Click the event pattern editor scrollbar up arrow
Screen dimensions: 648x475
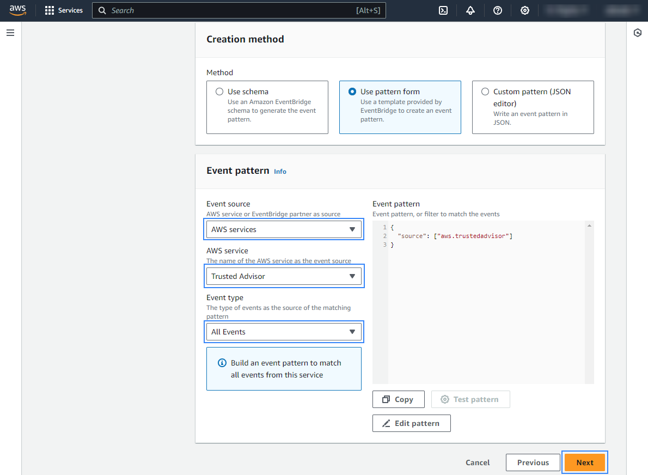tap(589, 226)
